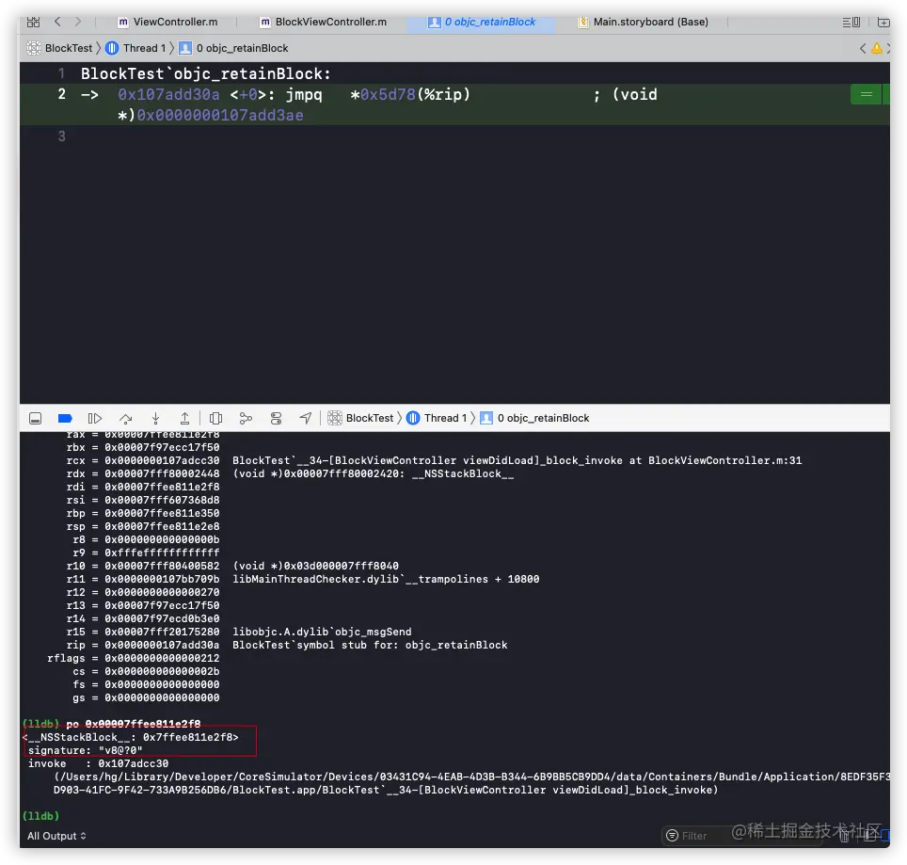The height and width of the screenshot is (865, 907).
Task: Open the related items grid icon
Action: coord(34,22)
